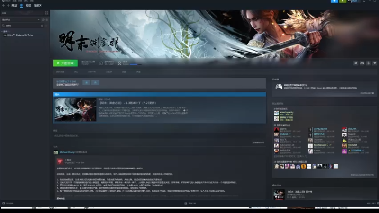379x213 pixels.
Task: Click the green 开始游戏 play button
Action: click(65, 63)
